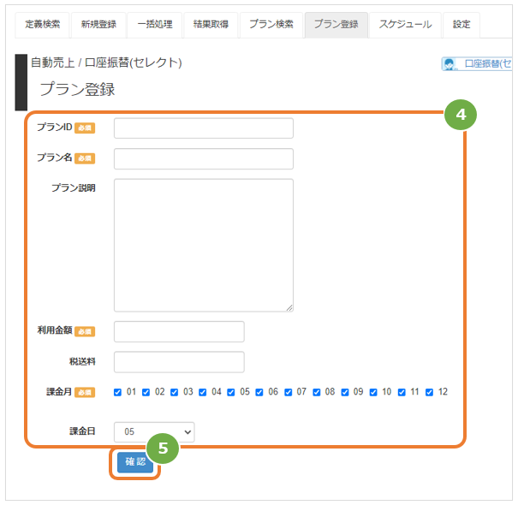
Task: Click inside the プラン説明 textarea
Action: coord(204,245)
